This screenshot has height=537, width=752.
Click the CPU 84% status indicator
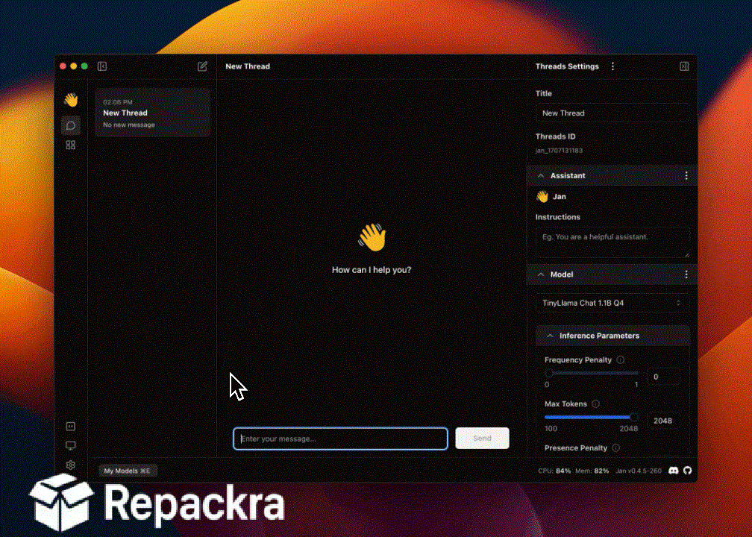pyautogui.click(x=554, y=471)
